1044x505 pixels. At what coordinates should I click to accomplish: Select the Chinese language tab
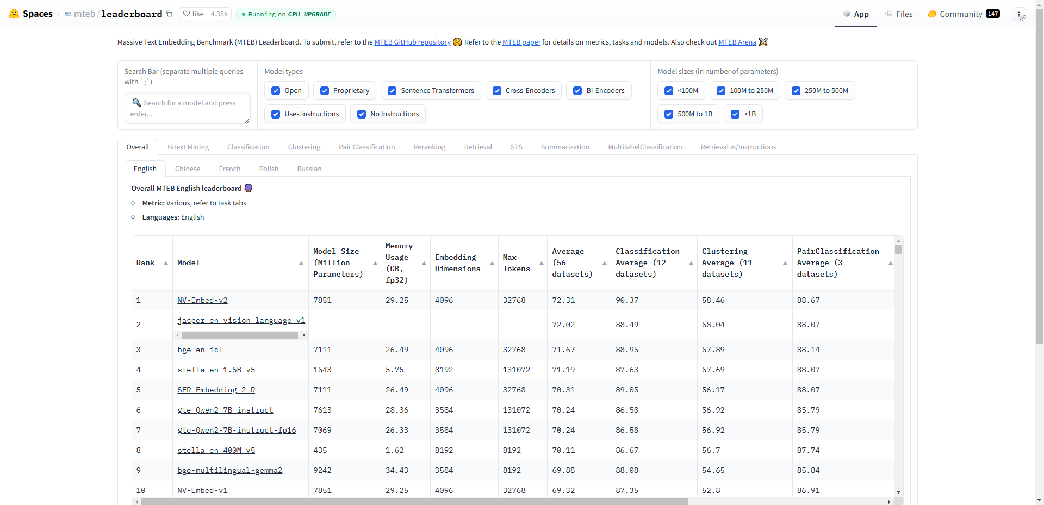pyautogui.click(x=188, y=169)
